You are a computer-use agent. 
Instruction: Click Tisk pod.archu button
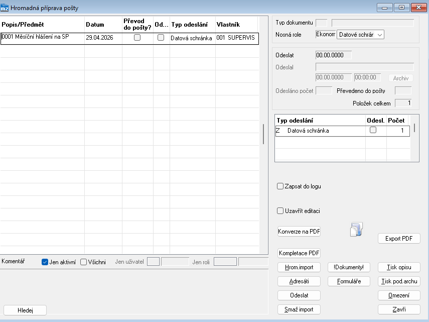point(399,281)
